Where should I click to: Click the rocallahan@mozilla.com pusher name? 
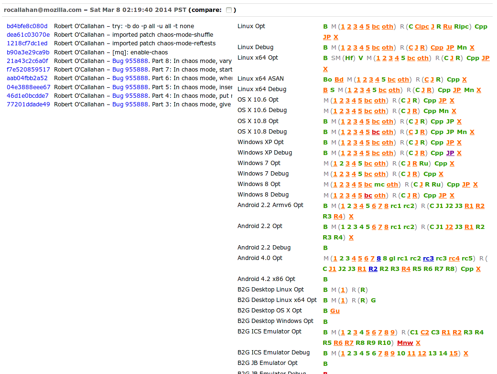43,10
